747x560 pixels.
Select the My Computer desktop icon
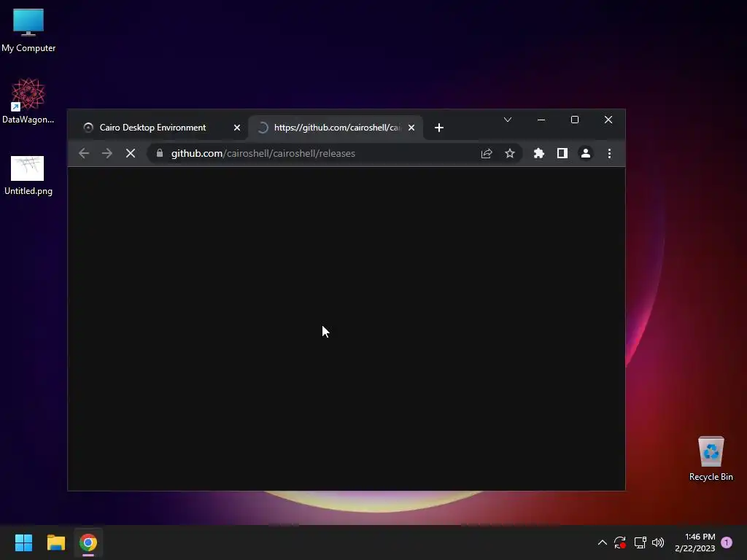(x=28, y=30)
